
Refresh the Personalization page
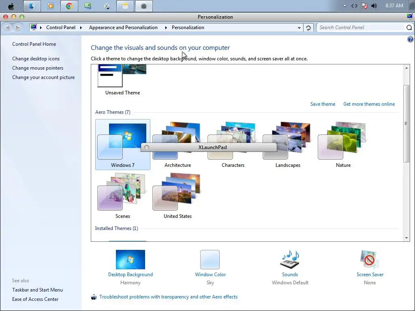pos(308,28)
